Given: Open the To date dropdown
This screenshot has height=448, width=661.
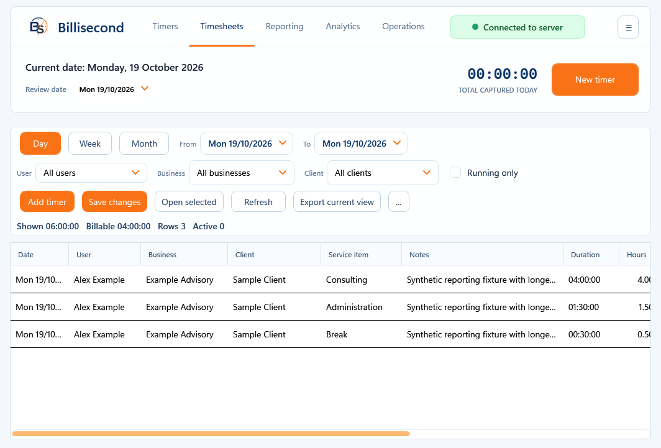Looking at the screenshot, I should click(361, 144).
